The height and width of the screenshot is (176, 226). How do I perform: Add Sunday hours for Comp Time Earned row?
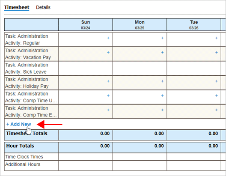[x=108, y=110]
